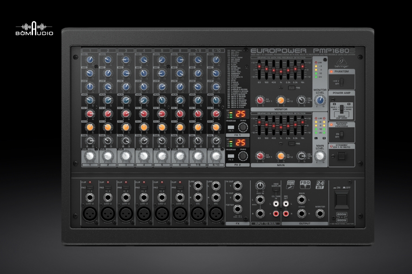Click the white MAIN LEVEL knob
412x274 pixels.
click(320, 156)
